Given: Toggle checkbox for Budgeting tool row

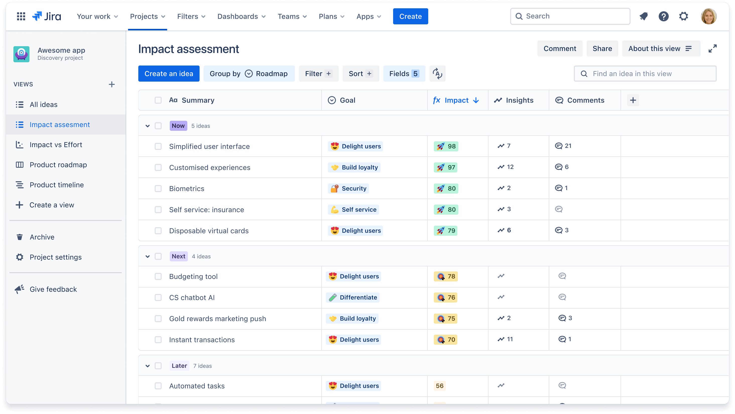Looking at the screenshot, I should [158, 276].
